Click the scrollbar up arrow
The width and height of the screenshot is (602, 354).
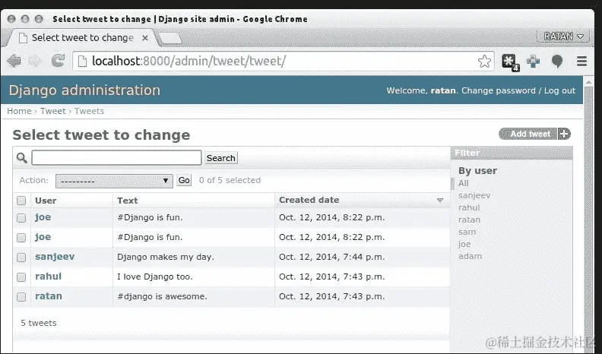[x=588, y=81]
